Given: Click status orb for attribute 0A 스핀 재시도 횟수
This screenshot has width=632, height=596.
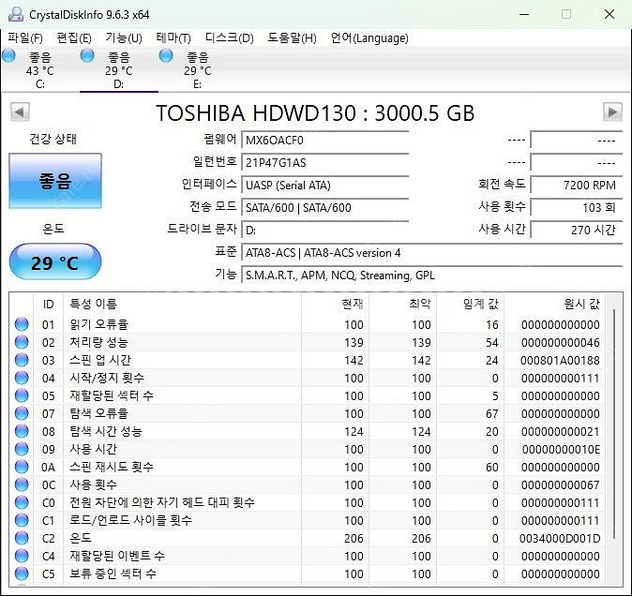Looking at the screenshot, I should [22, 467].
